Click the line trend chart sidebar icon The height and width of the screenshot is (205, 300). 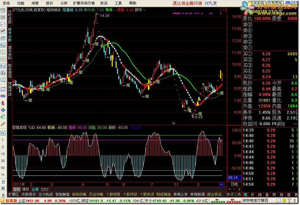coord(3,24)
